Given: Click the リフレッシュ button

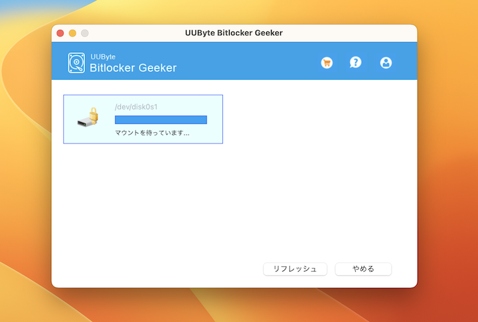Looking at the screenshot, I should pos(295,269).
